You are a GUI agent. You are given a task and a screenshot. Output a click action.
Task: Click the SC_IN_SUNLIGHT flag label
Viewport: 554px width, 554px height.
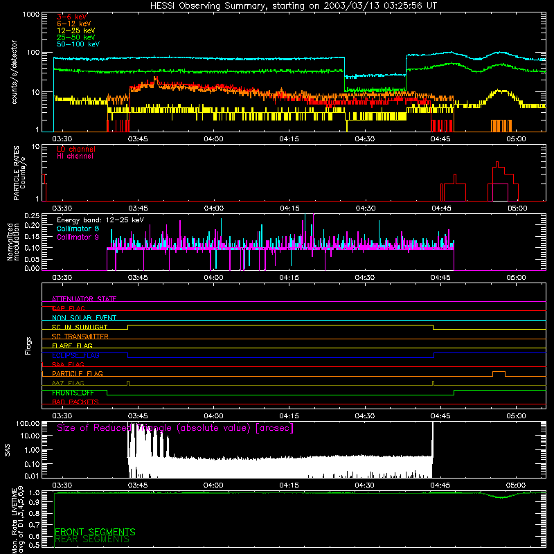[80, 327]
